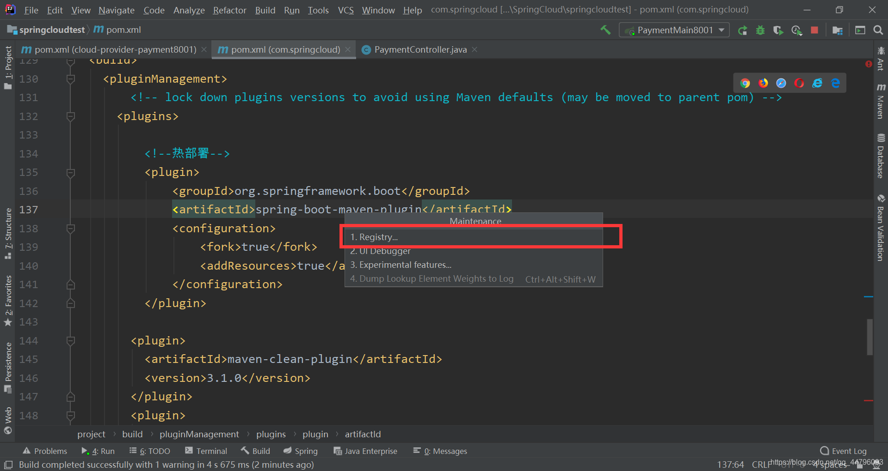This screenshot has width=888, height=471.
Task: Open the Event Log
Action: 843,451
